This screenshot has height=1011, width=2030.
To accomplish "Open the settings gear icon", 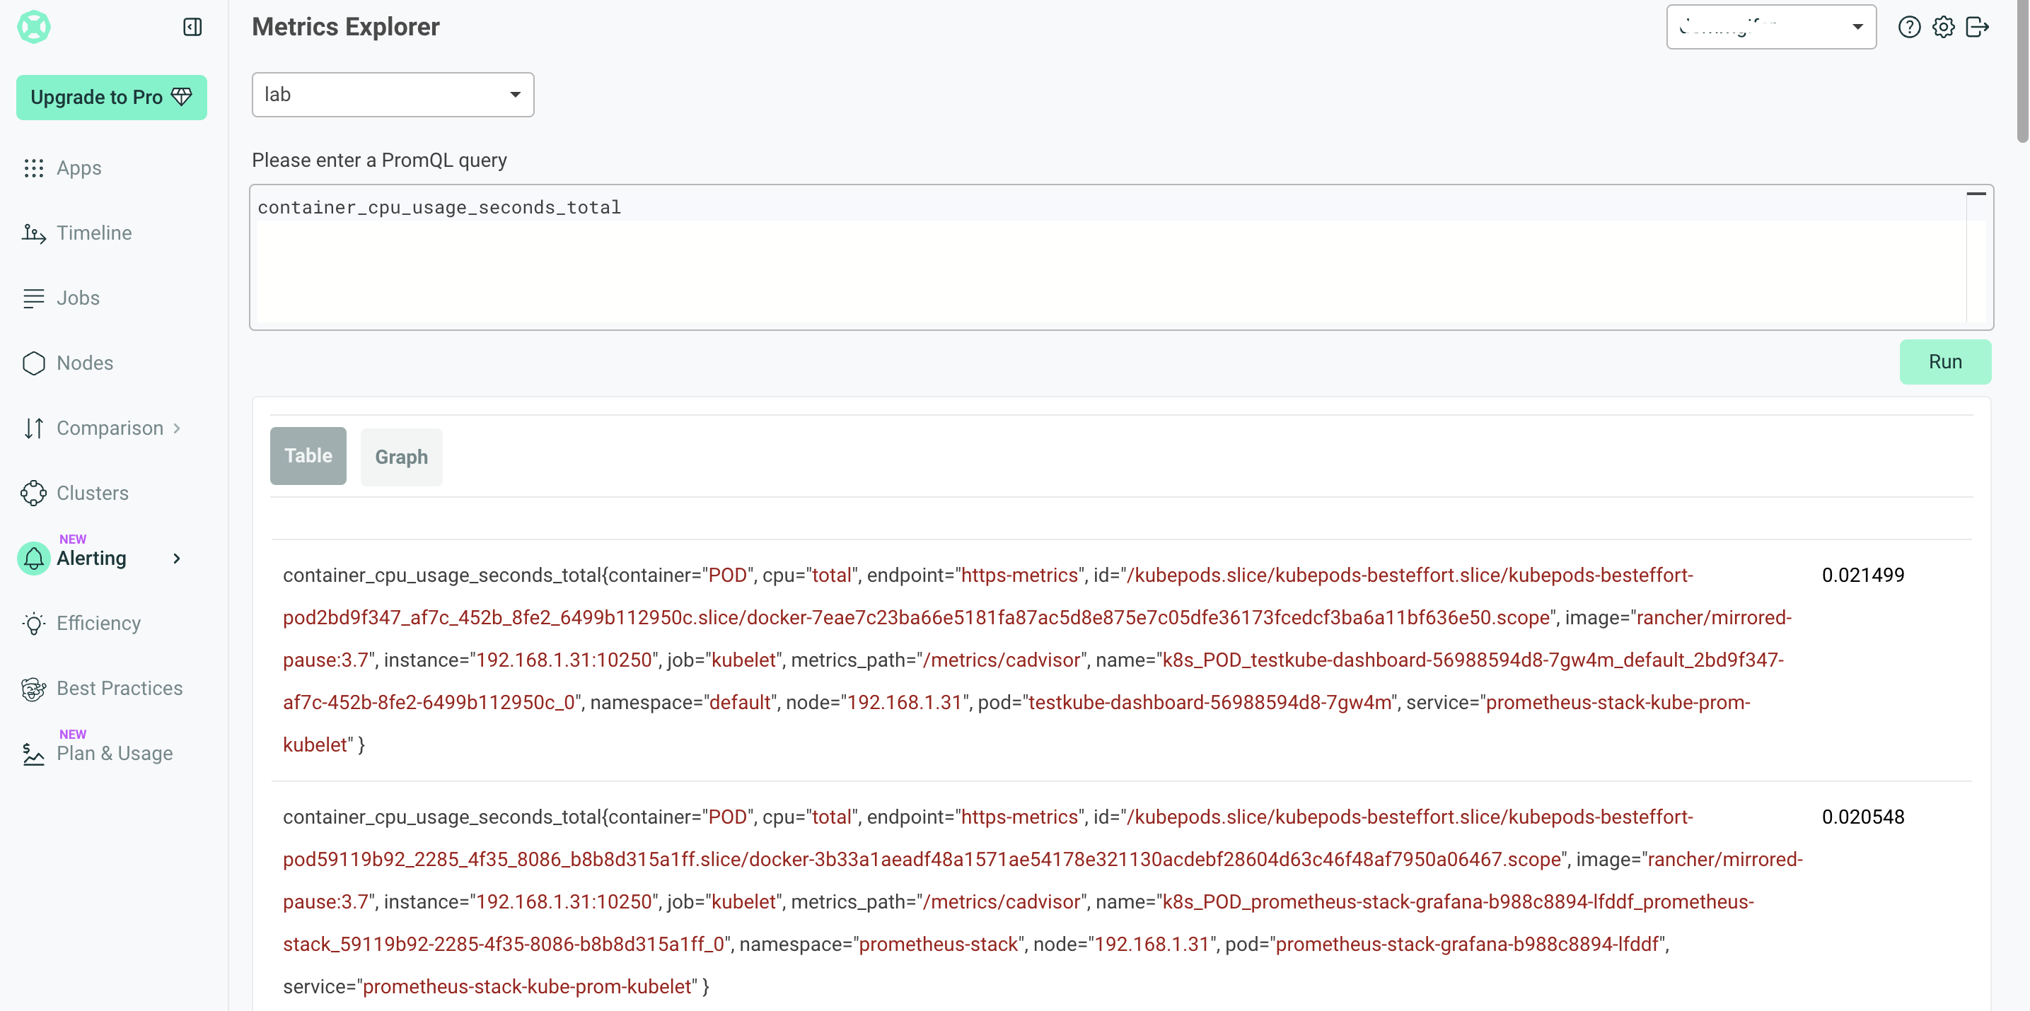I will 1943,27.
